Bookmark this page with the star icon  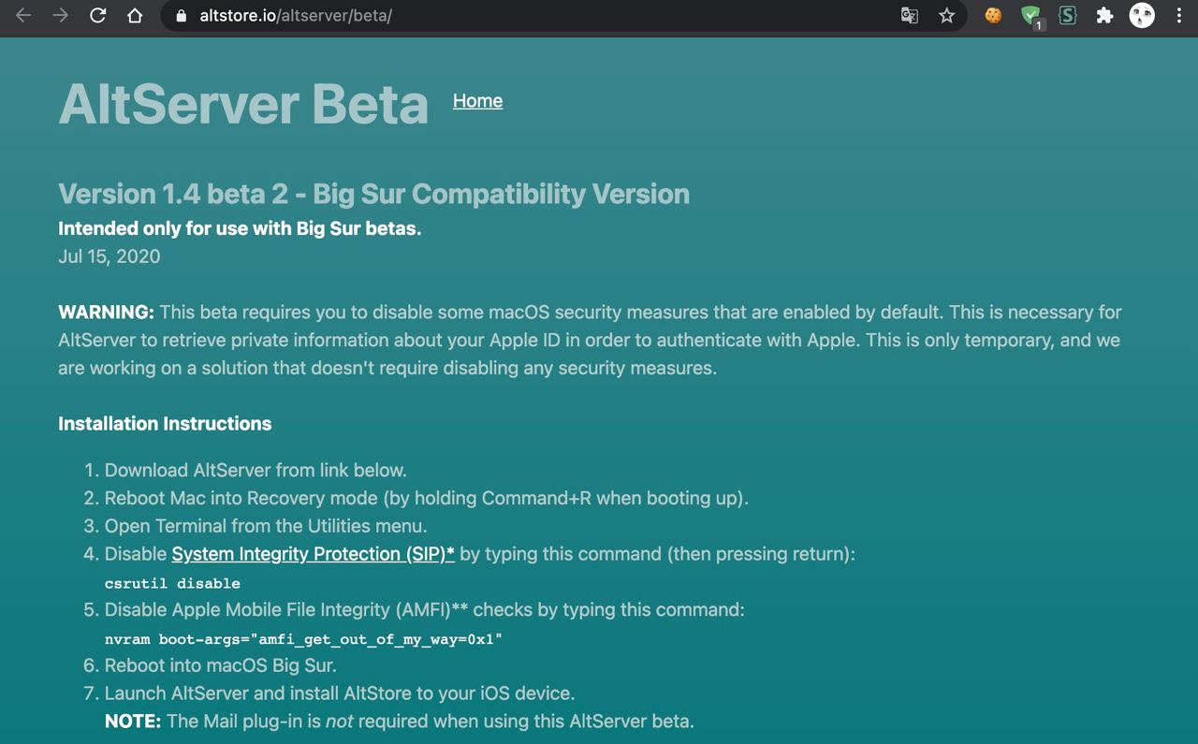pos(947,16)
